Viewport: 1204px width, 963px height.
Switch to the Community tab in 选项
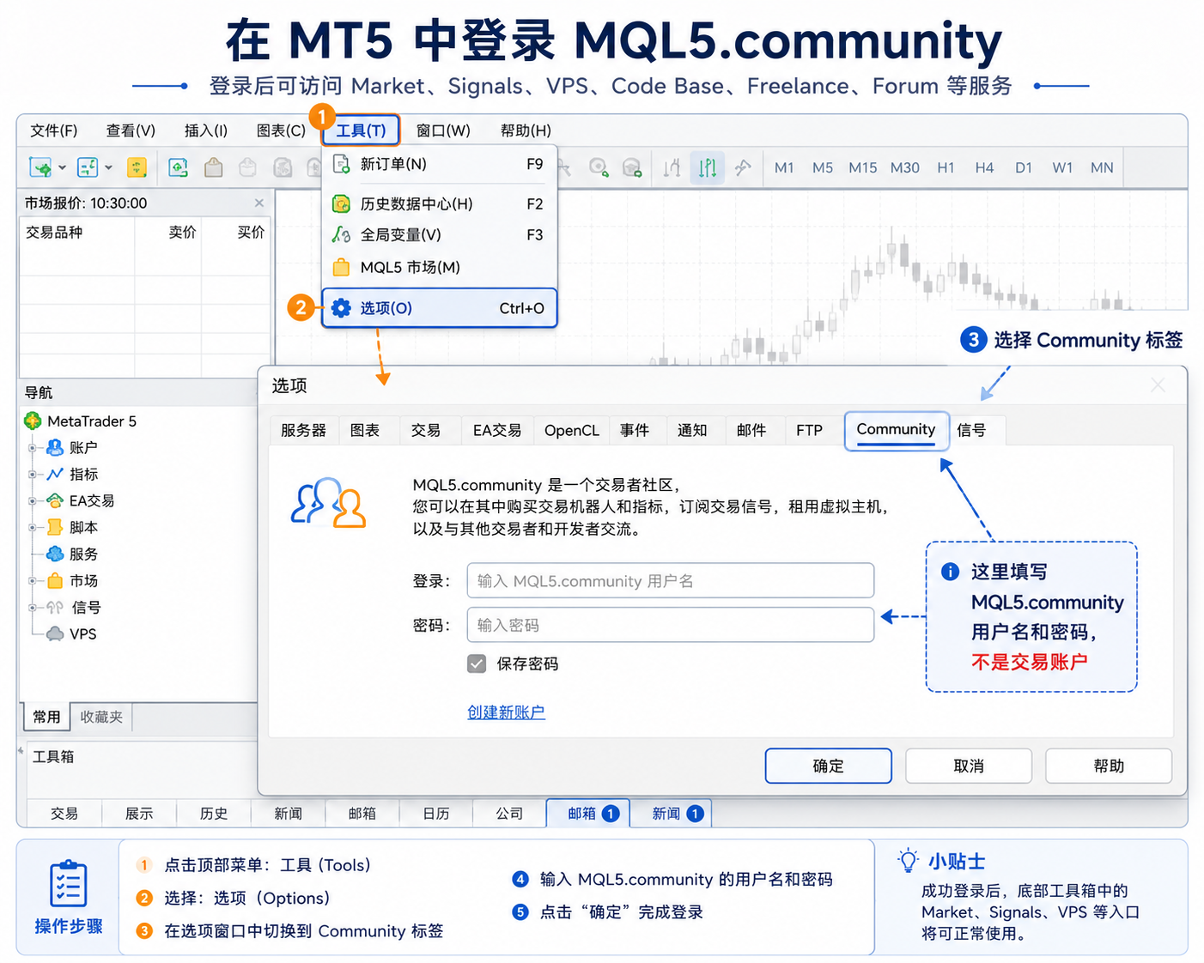(896, 429)
